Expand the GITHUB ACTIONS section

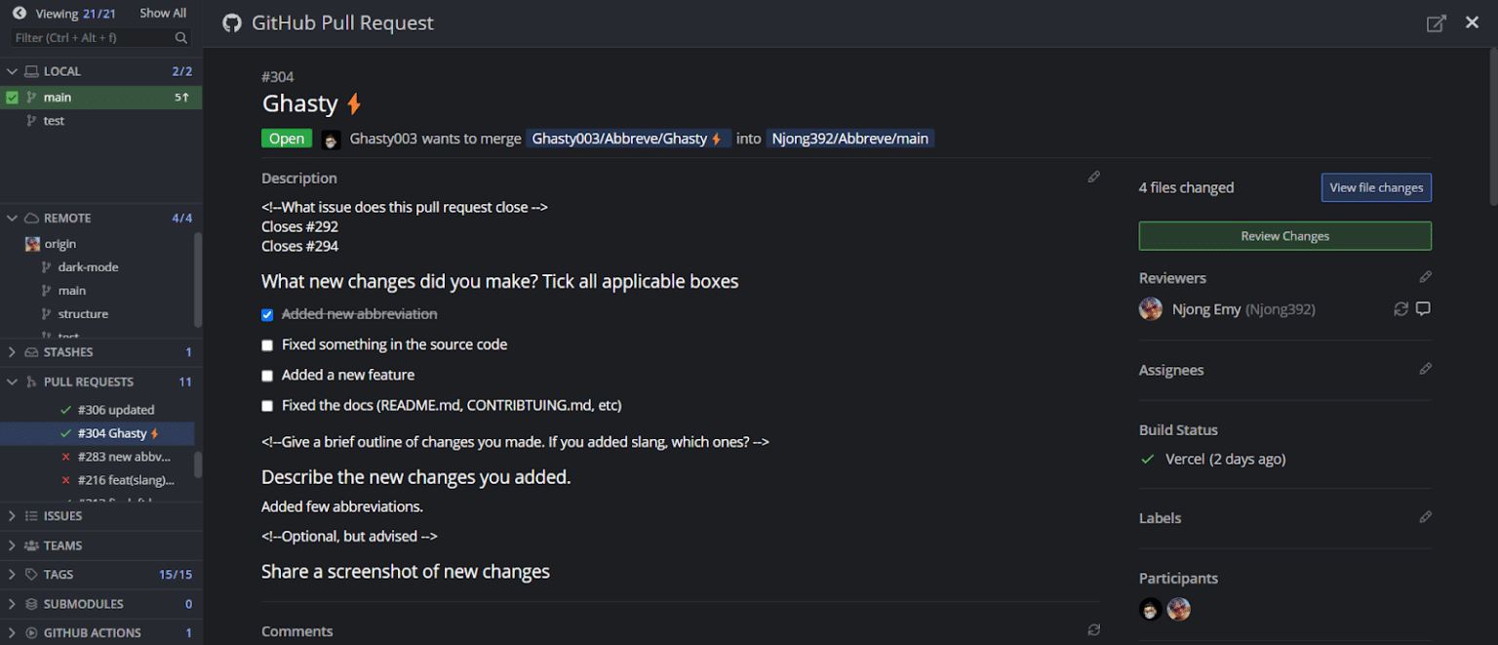11,632
